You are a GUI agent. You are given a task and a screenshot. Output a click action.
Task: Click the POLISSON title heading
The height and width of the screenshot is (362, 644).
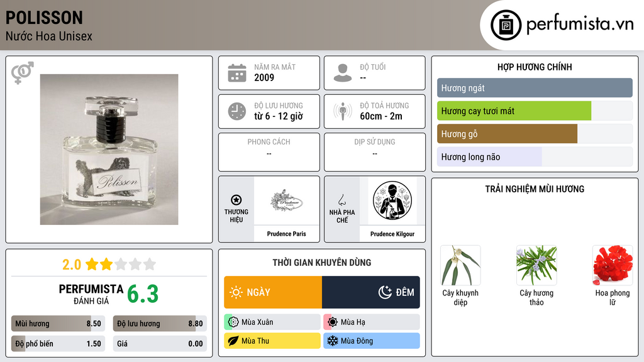[x=45, y=18]
